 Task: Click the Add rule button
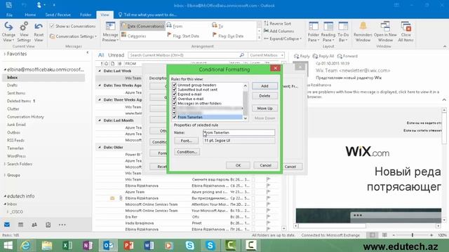point(264,86)
